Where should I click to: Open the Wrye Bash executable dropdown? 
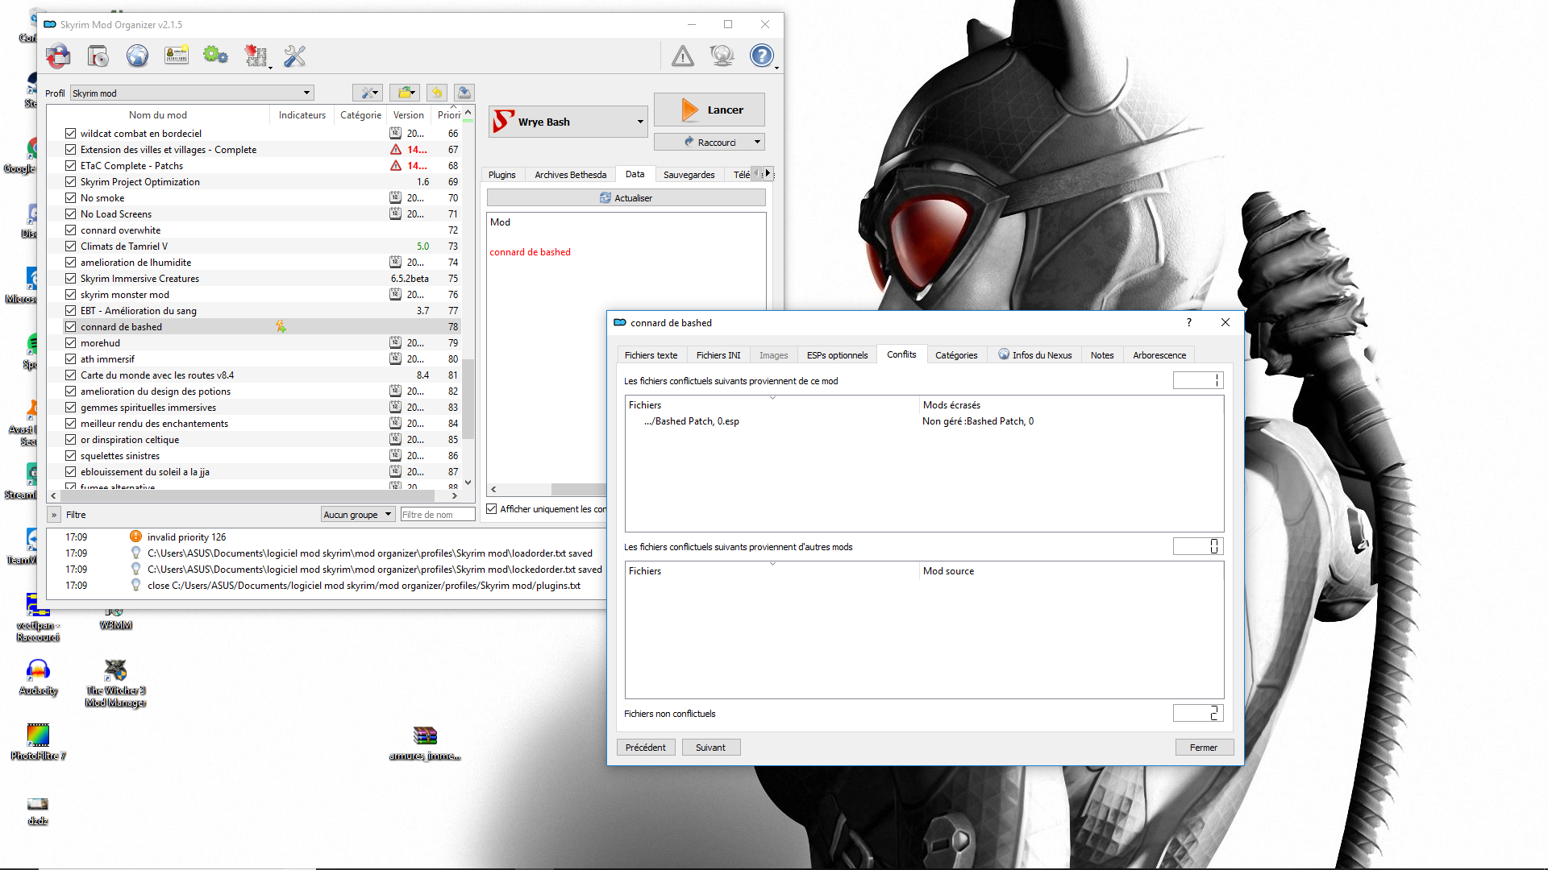coord(568,122)
